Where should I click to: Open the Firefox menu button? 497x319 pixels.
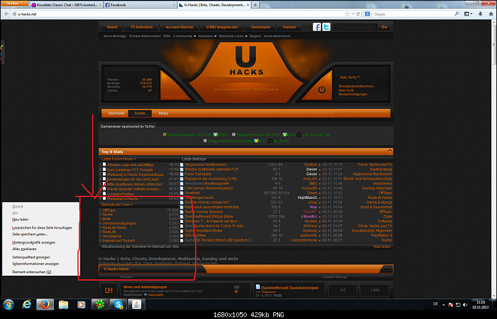tap(14, 3)
